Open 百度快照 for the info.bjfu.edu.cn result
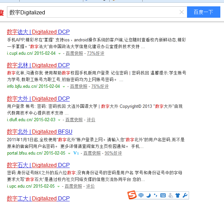224x203 pixels. pyautogui.click(x=79, y=86)
